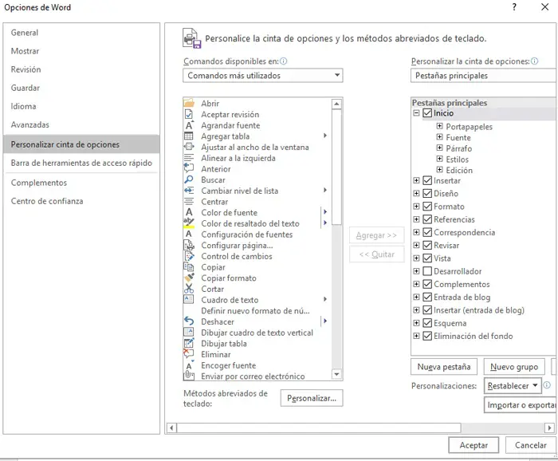
Task: Click the Eliminar comment icon
Action: (x=189, y=354)
